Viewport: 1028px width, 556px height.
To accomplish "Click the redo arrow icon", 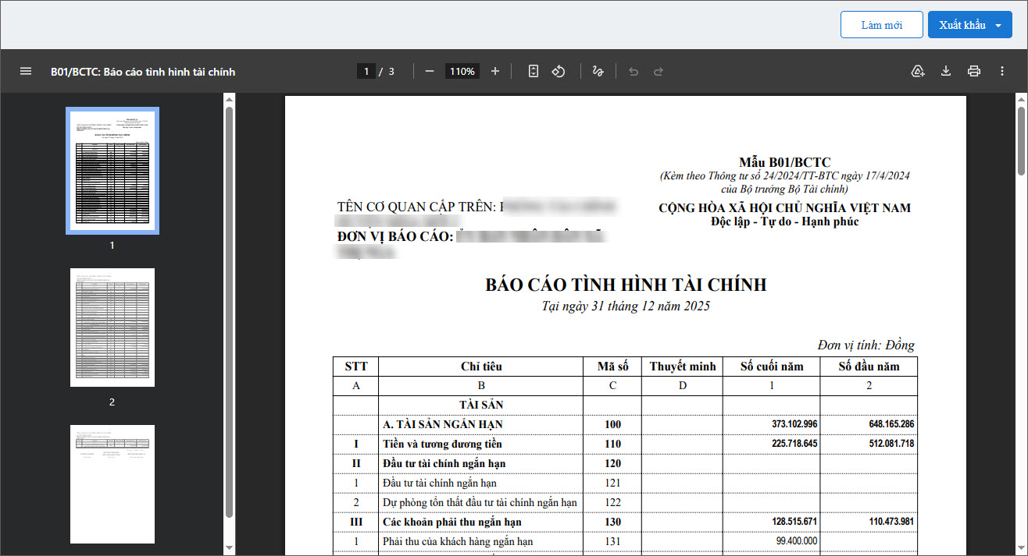I will click(x=659, y=71).
